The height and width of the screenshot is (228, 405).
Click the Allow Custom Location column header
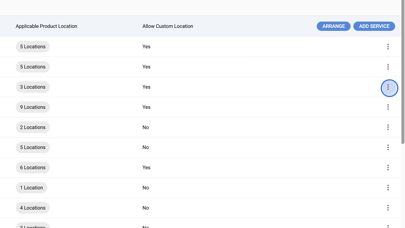pyautogui.click(x=168, y=26)
